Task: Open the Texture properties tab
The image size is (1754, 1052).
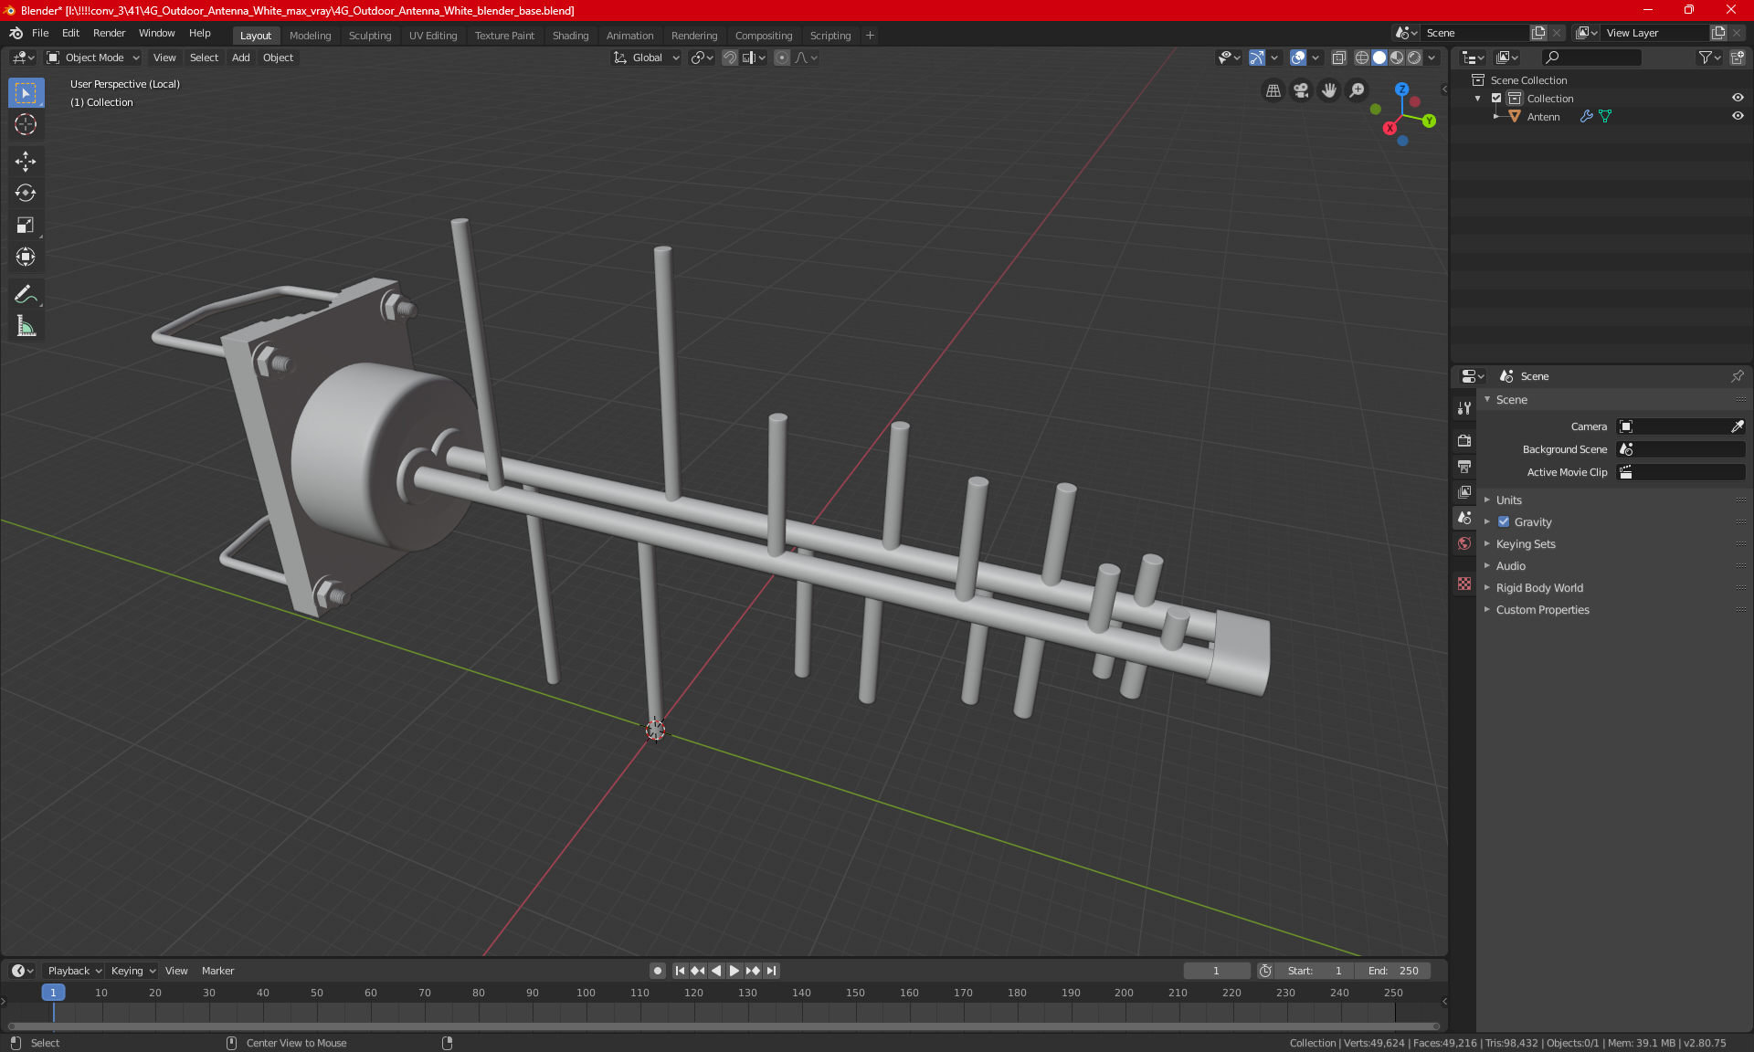Action: point(1464,583)
